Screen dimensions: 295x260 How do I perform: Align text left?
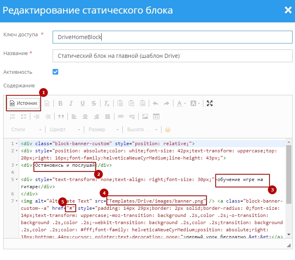click(x=74, y=117)
